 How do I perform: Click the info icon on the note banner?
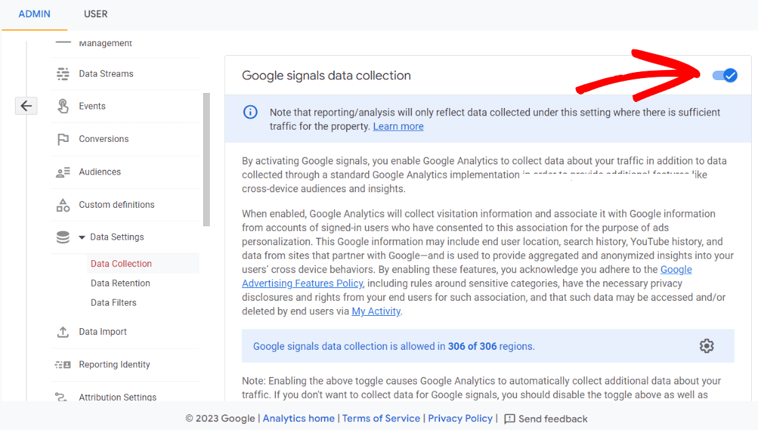pyautogui.click(x=252, y=112)
